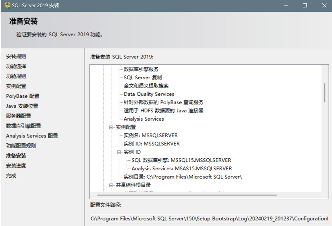Go to the 功能选择 step

pos(16,66)
